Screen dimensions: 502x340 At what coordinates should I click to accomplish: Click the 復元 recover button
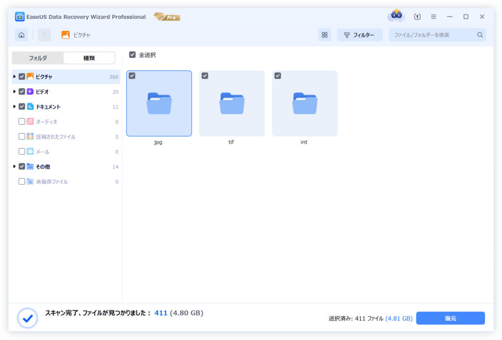click(x=450, y=318)
